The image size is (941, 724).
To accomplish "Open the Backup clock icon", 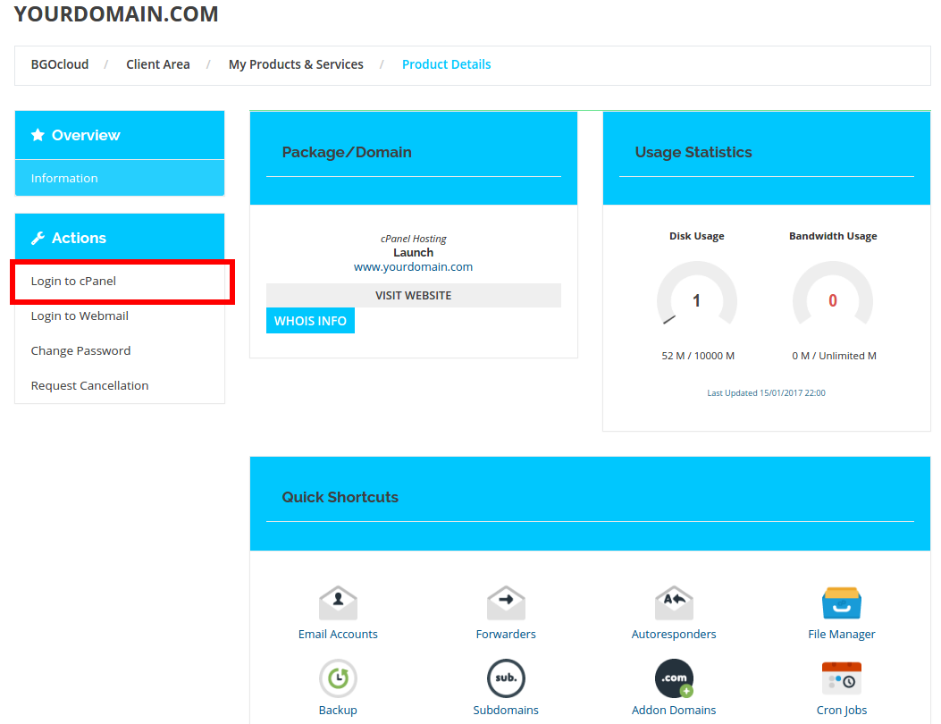I will coord(338,678).
